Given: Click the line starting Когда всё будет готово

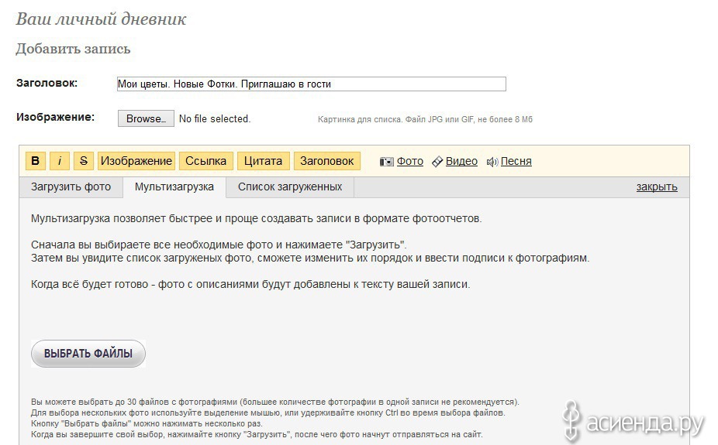Looking at the screenshot, I should click(x=250, y=284).
